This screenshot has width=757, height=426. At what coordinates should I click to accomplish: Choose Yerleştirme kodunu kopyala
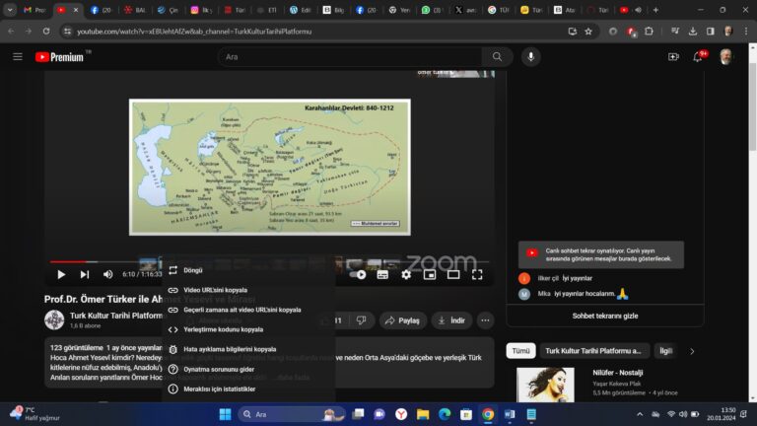(x=248, y=330)
